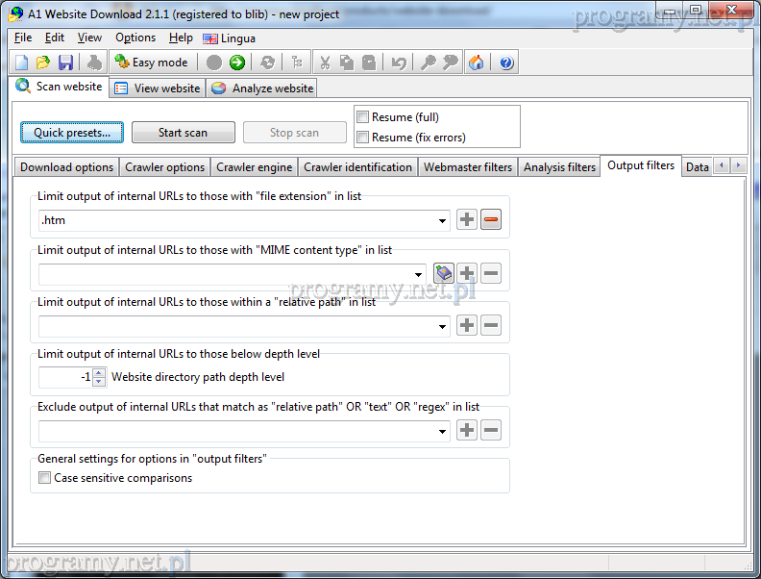Save project using the floppy disk icon

65,63
